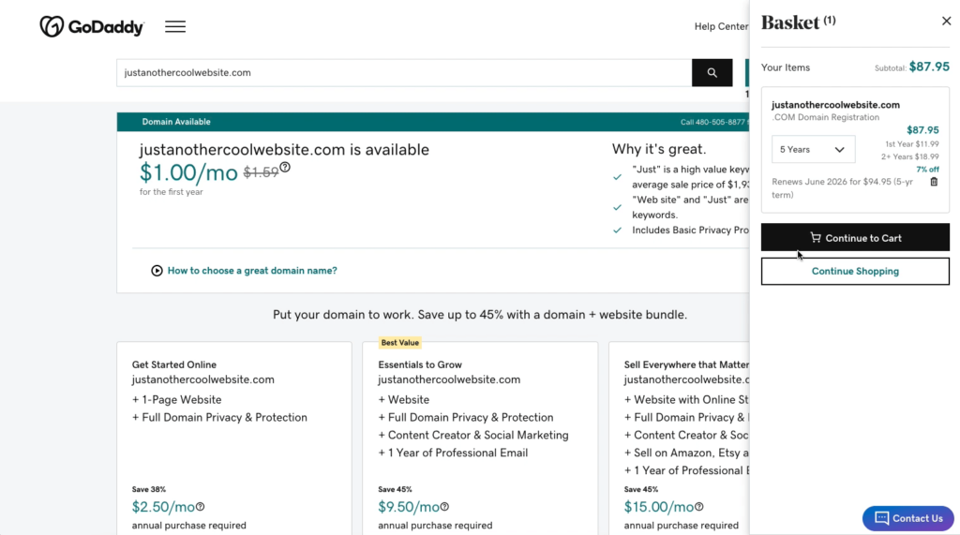The image size is (960, 535).
Task: Click the checkmark beside Includes Basic Privacy
Action: click(617, 230)
